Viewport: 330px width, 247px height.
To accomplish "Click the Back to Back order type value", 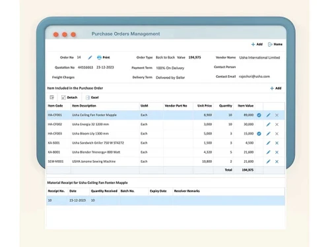I will (x=165, y=57).
